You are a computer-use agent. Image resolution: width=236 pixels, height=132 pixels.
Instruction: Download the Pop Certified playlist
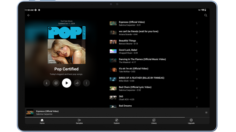[46, 83]
